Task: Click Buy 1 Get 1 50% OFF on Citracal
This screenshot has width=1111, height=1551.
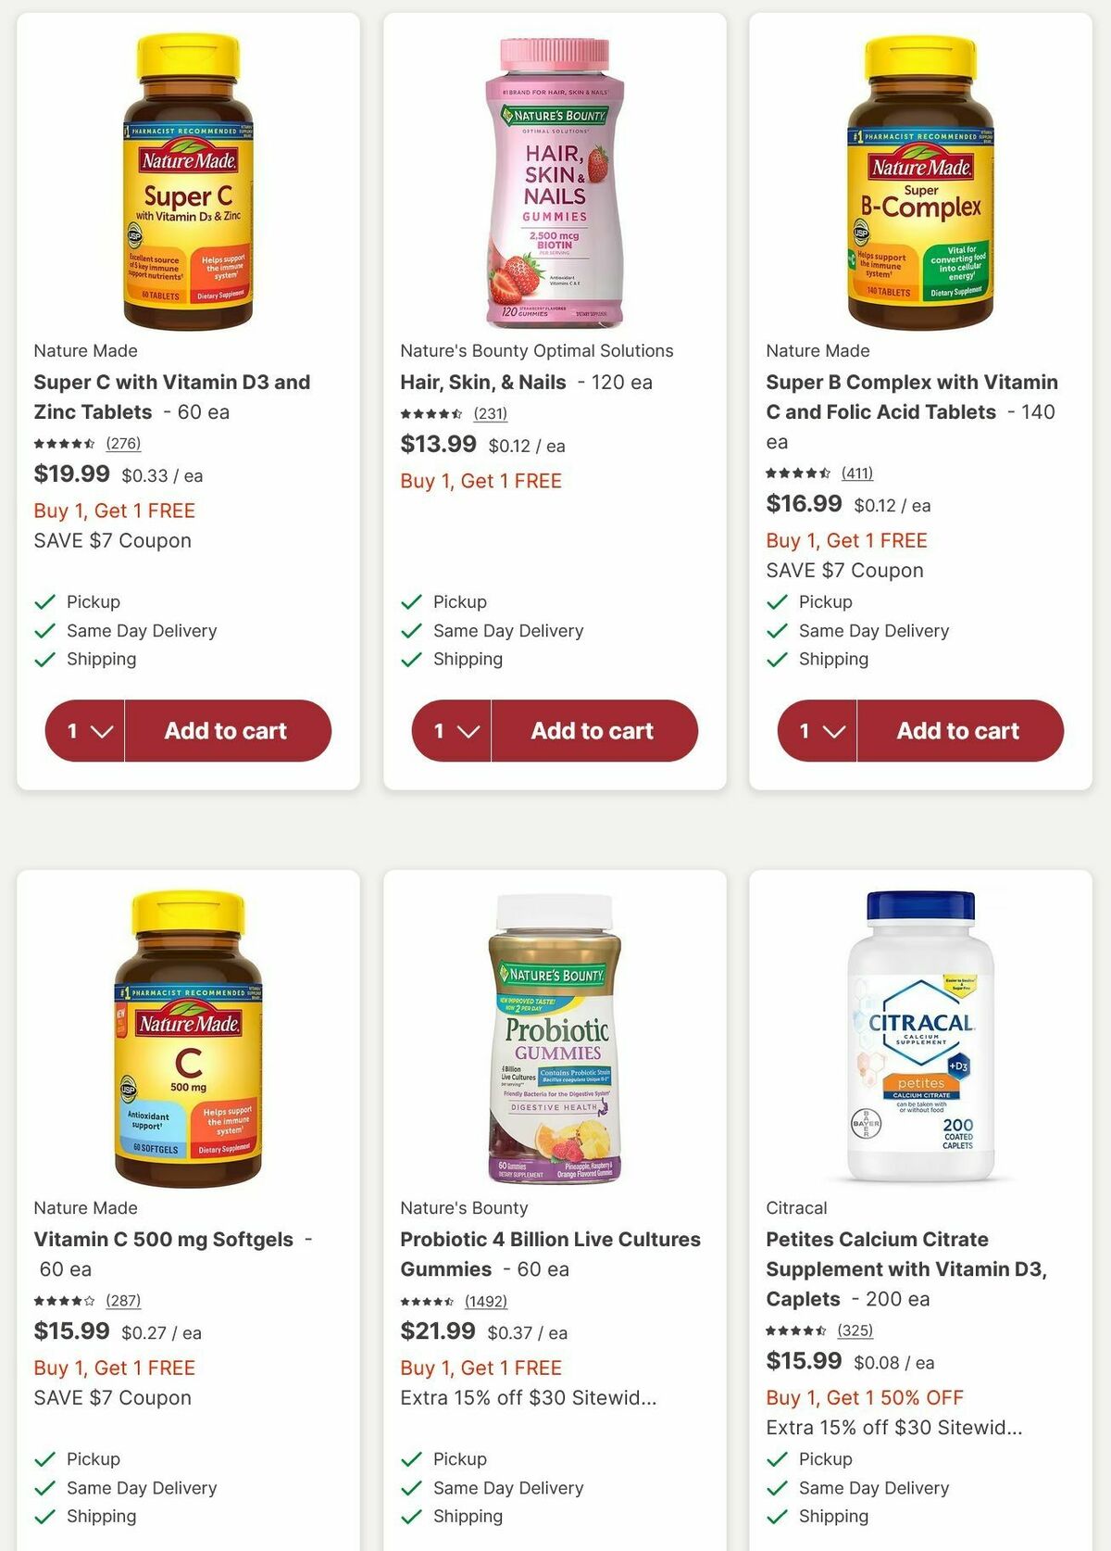Action: coord(864,1397)
